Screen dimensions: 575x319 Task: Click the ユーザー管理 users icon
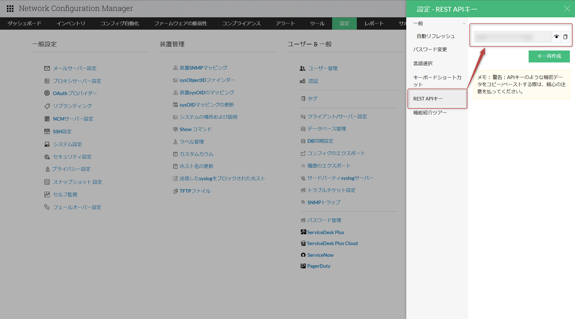pyautogui.click(x=303, y=68)
